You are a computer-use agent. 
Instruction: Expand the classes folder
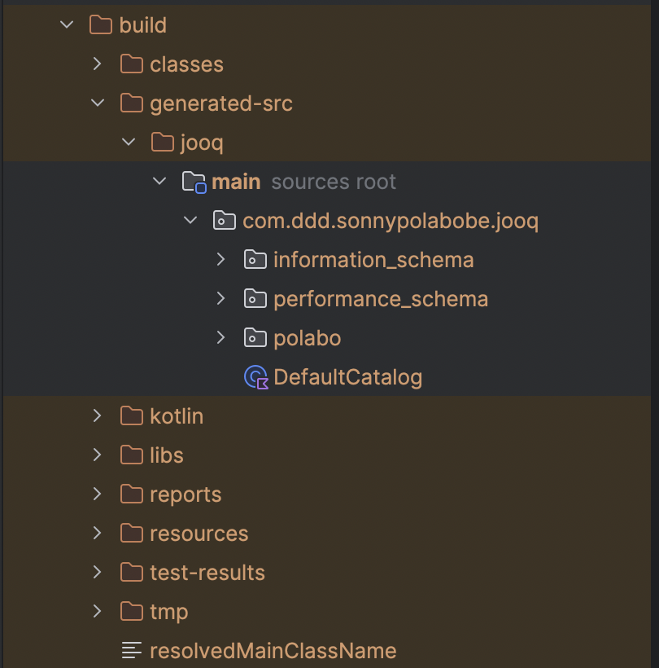pyautogui.click(x=97, y=64)
